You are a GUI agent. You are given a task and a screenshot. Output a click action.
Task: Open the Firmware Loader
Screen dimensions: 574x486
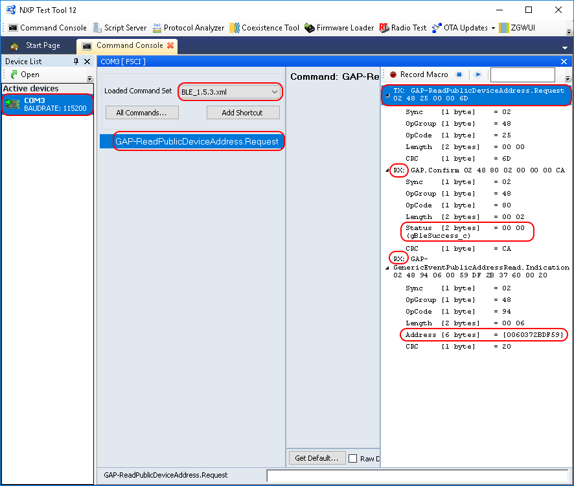(339, 28)
